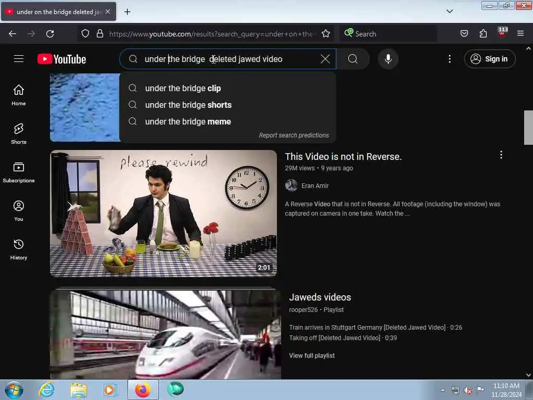Start voice search with the microphone
Image resolution: width=533 pixels, height=400 pixels.
point(388,59)
